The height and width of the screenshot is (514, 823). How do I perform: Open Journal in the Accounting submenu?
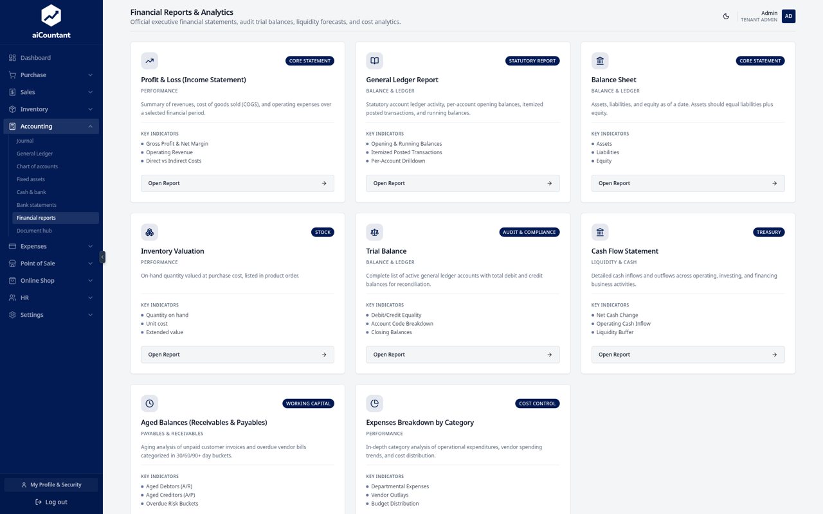point(55,141)
